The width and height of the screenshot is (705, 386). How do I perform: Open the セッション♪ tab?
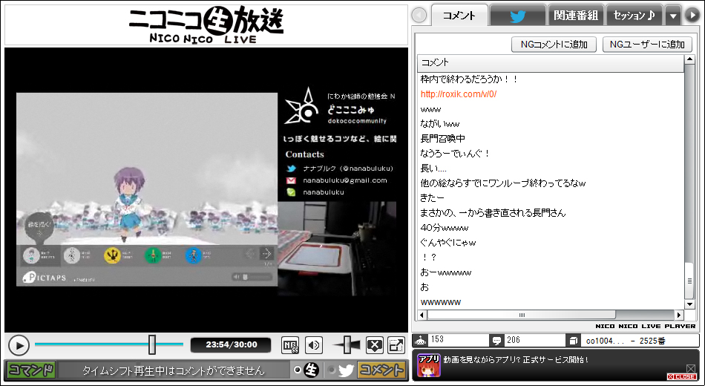click(x=634, y=16)
